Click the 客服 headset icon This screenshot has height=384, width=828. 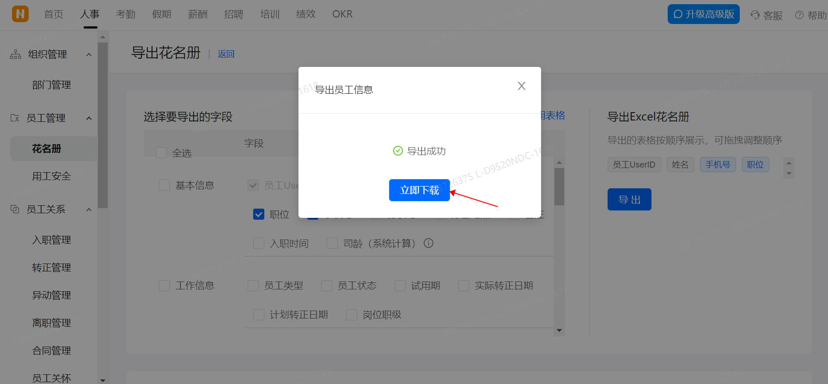[x=755, y=15]
